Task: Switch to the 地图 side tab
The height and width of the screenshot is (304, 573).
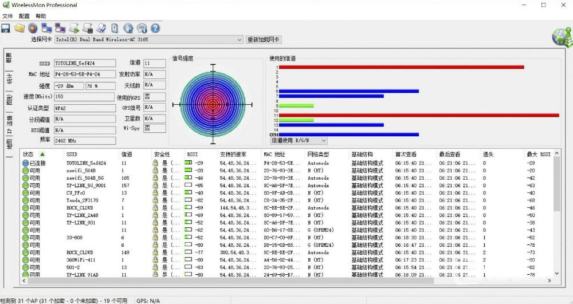Action: click(x=9, y=144)
